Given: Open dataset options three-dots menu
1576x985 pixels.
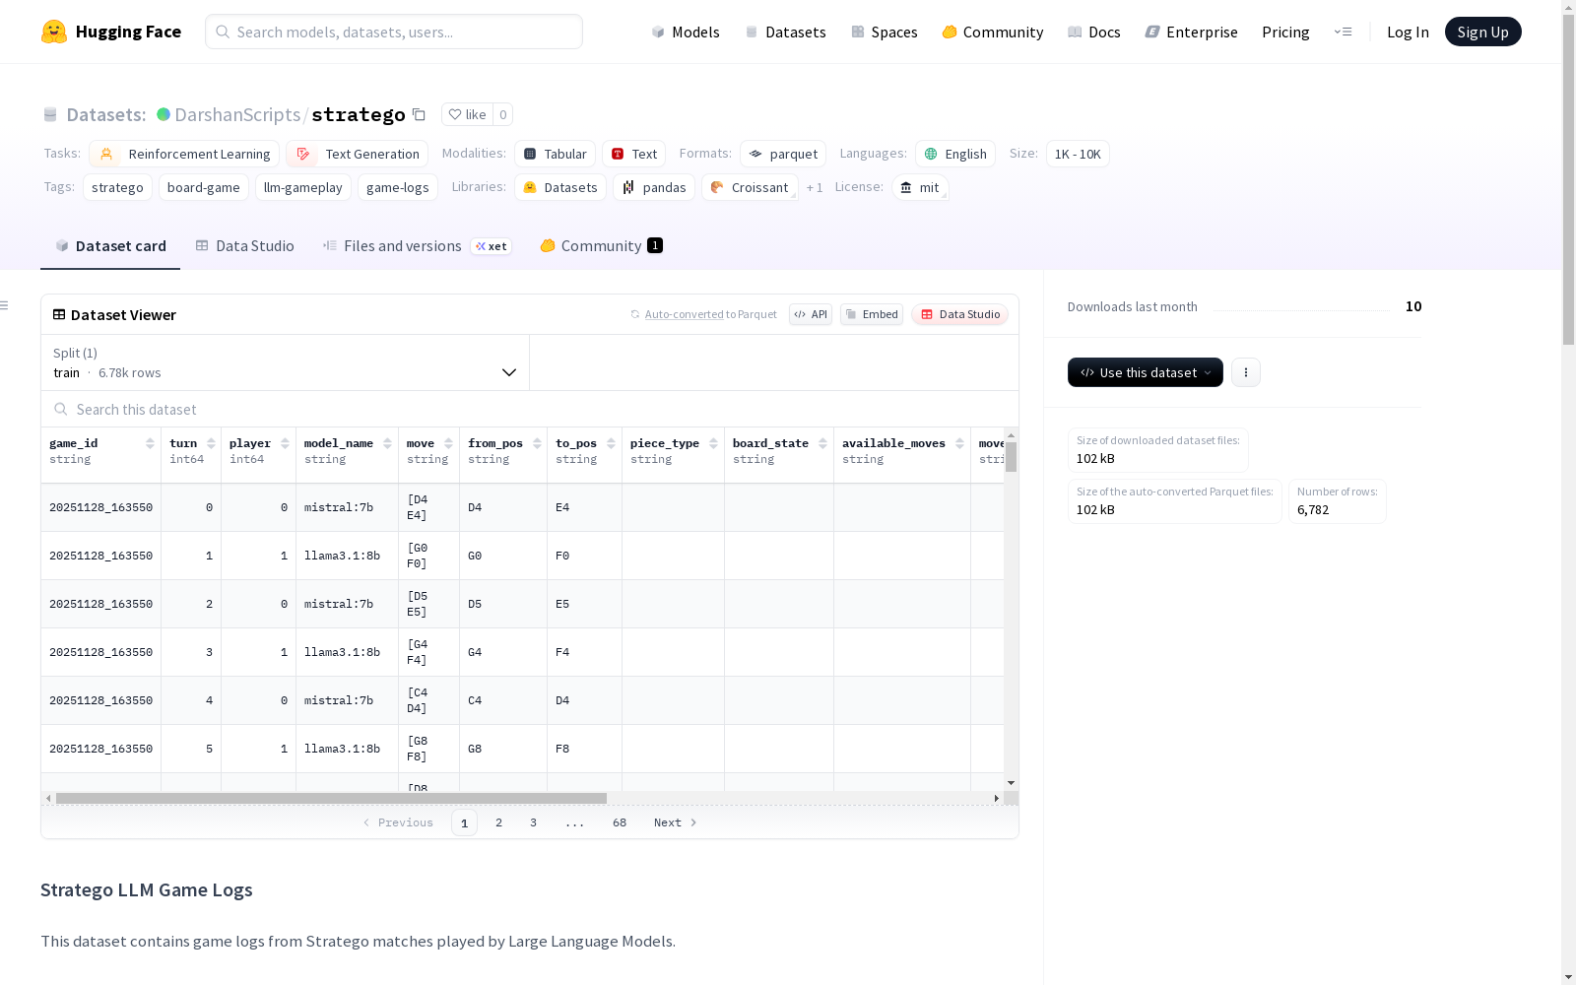Looking at the screenshot, I should click(1246, 372).
